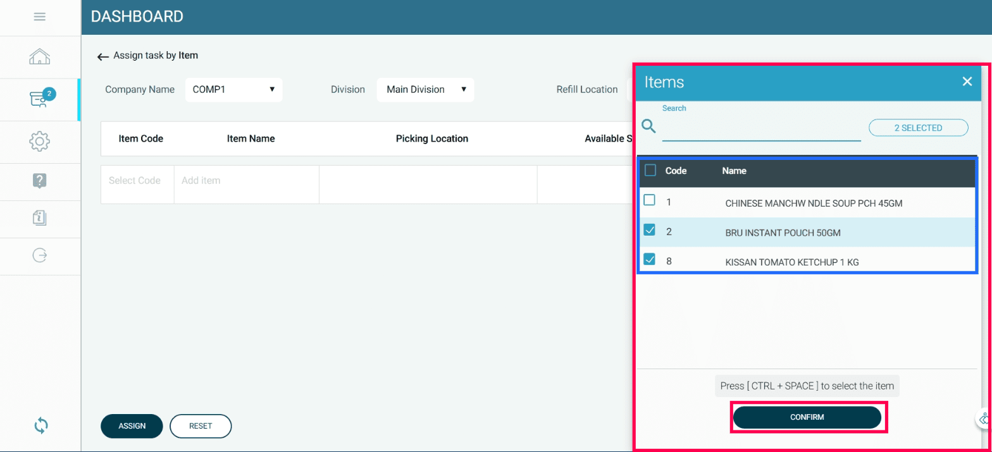Click the Name column header in Items
Screen dimensions: 992x452
click(735, 171)
